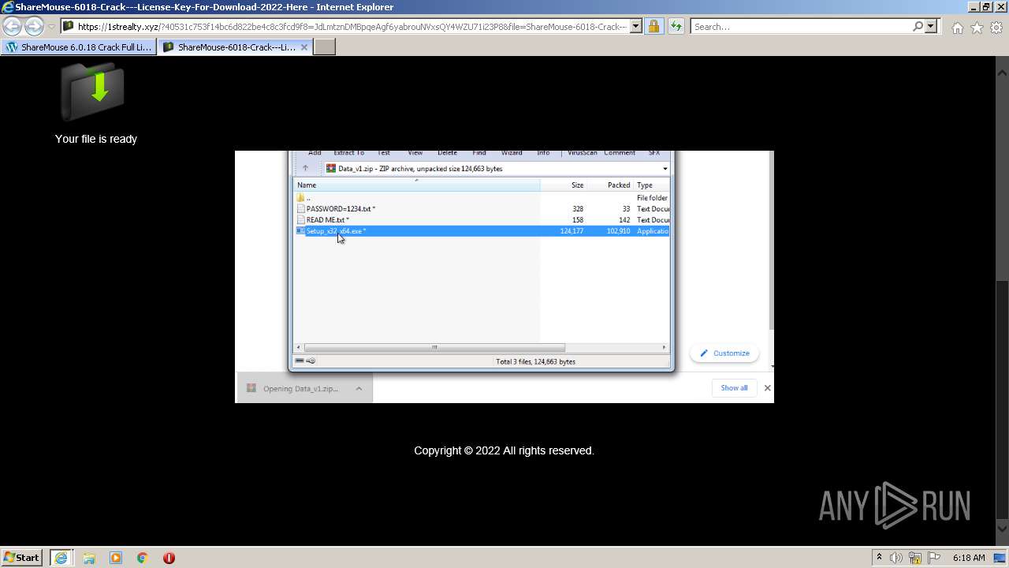
Task: Open the address bar dropdown arrow
Action: [636, 27]
